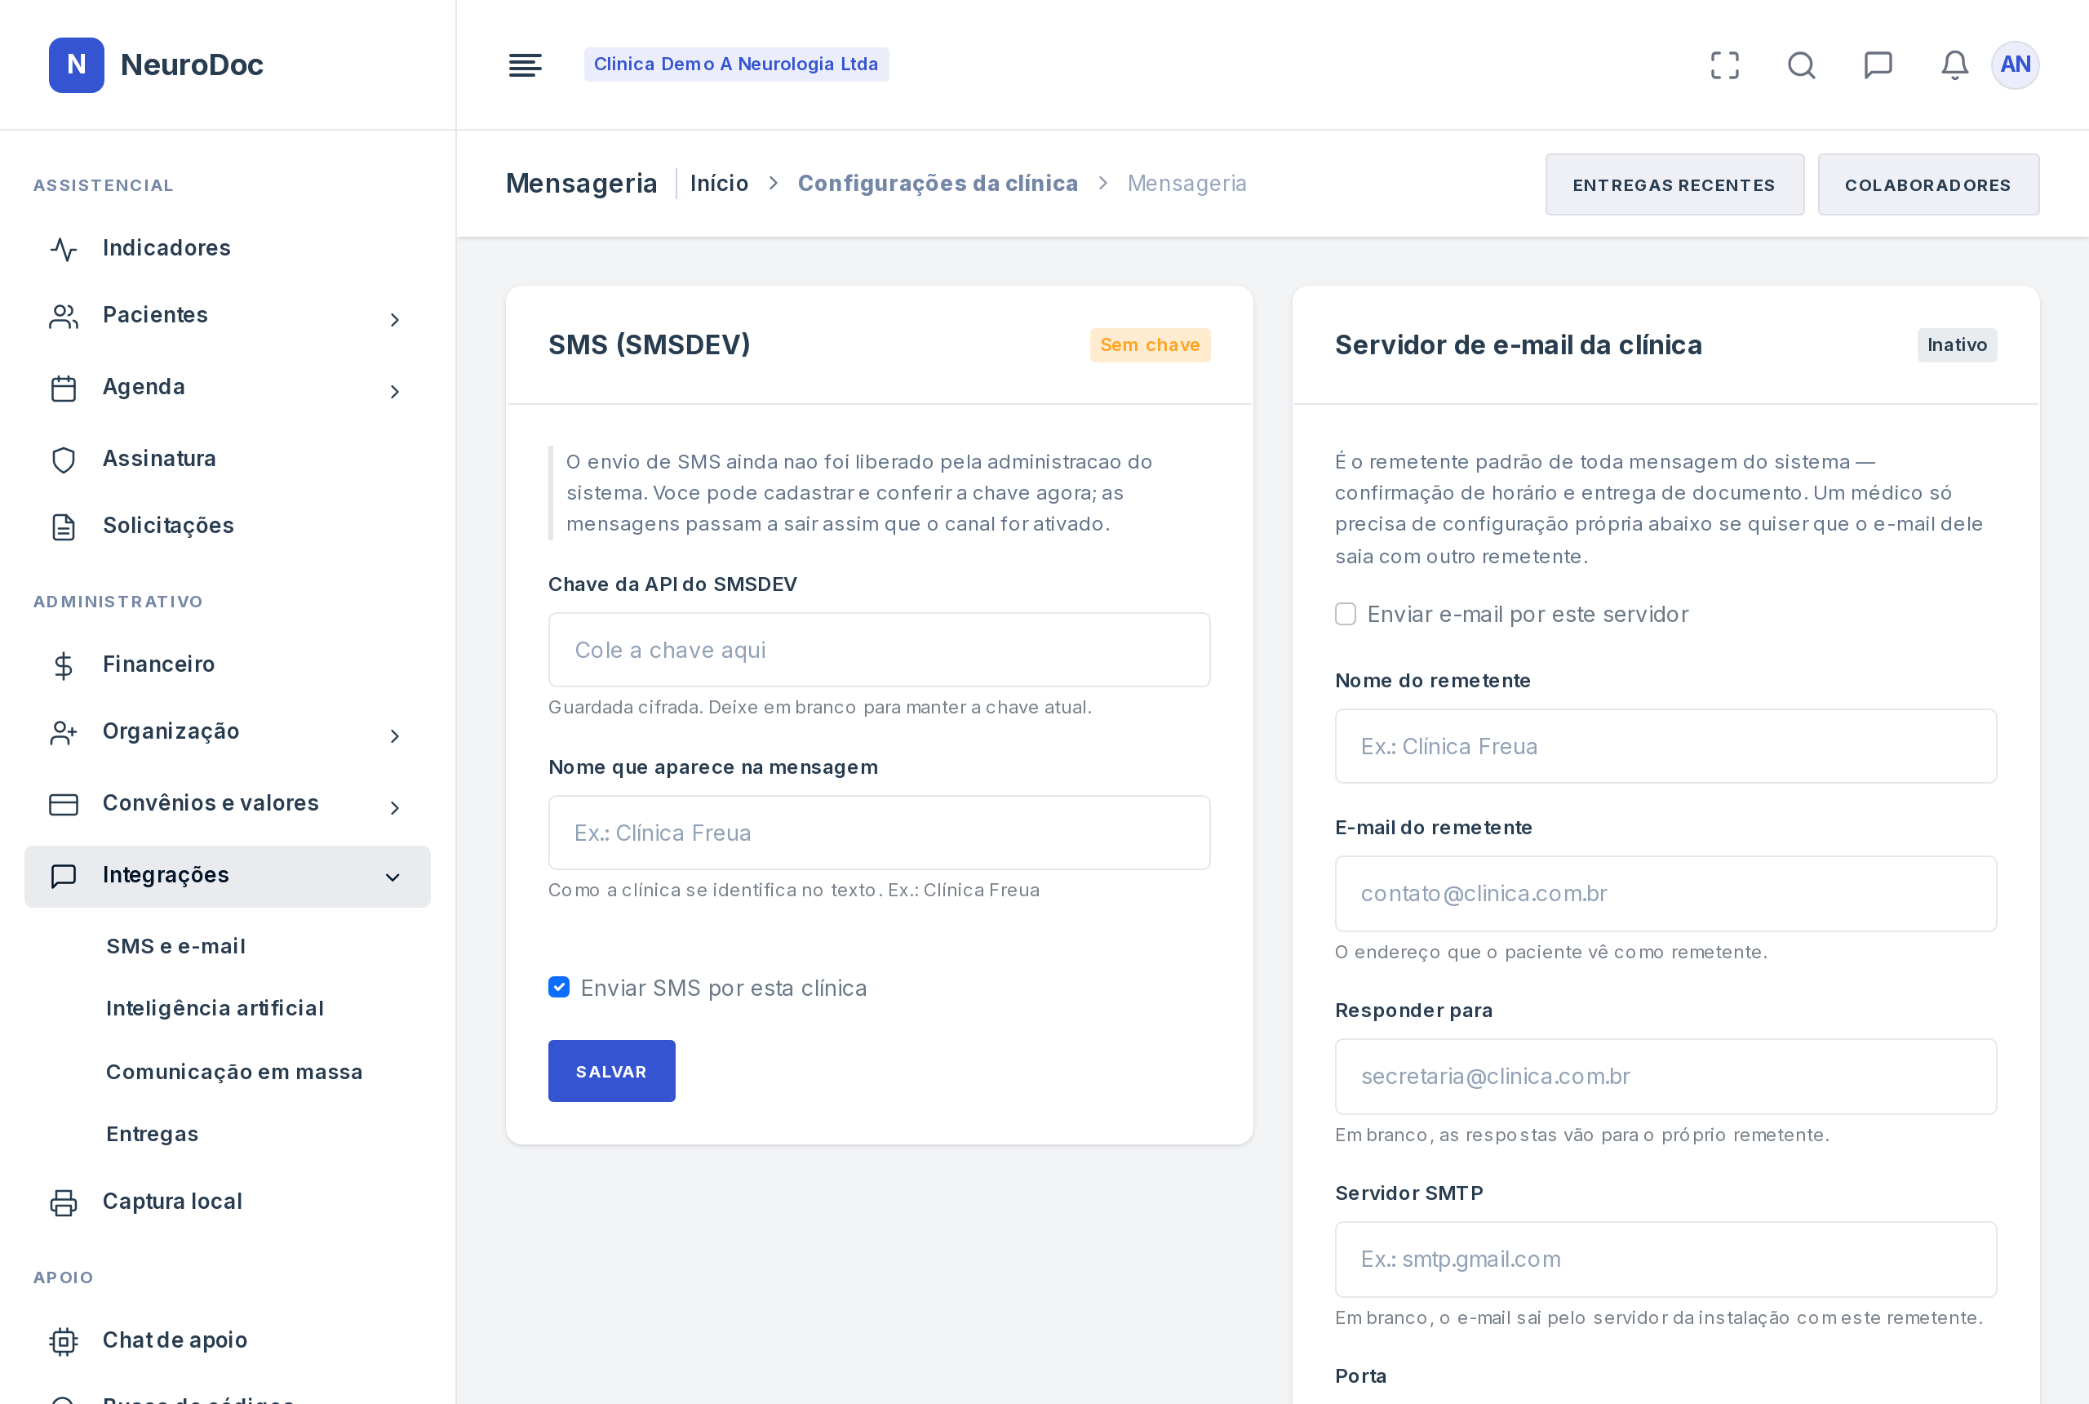Open SMS e e-mail submenu item

pyautogui.click(x=176, y=946)
